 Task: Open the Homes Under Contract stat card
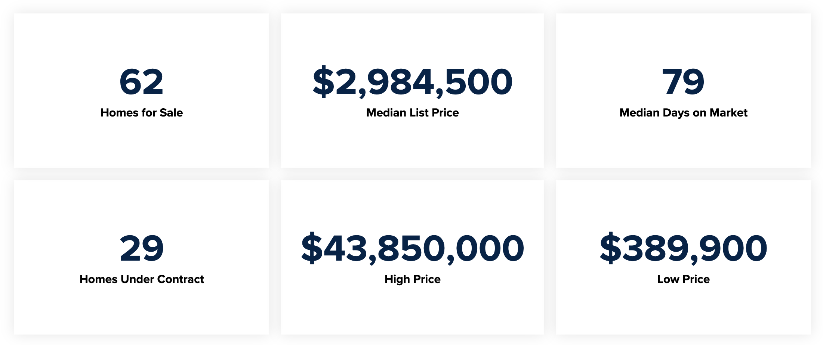point(142,257)
